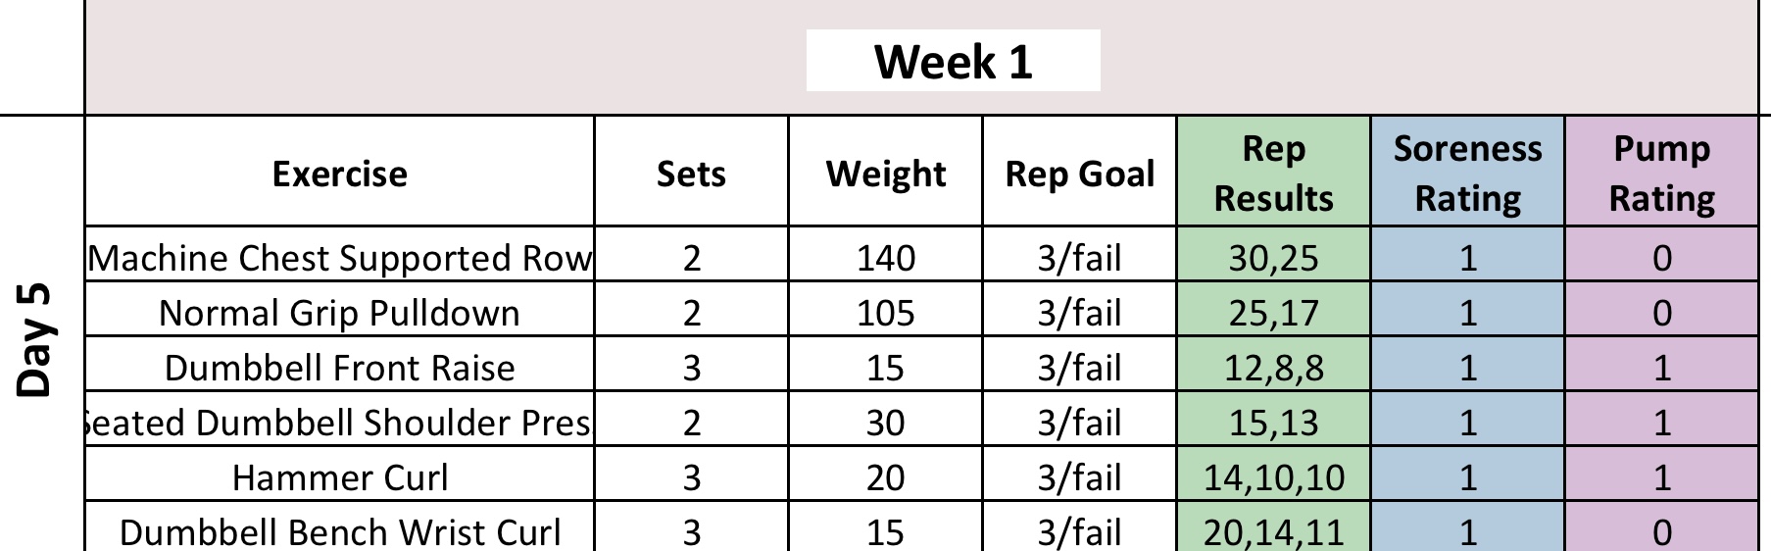The width and height of the screenshot is (1771, 551).
Task: Click Seated Dumbbell Shoulder Press cell
Action: (x=339, y=423)
